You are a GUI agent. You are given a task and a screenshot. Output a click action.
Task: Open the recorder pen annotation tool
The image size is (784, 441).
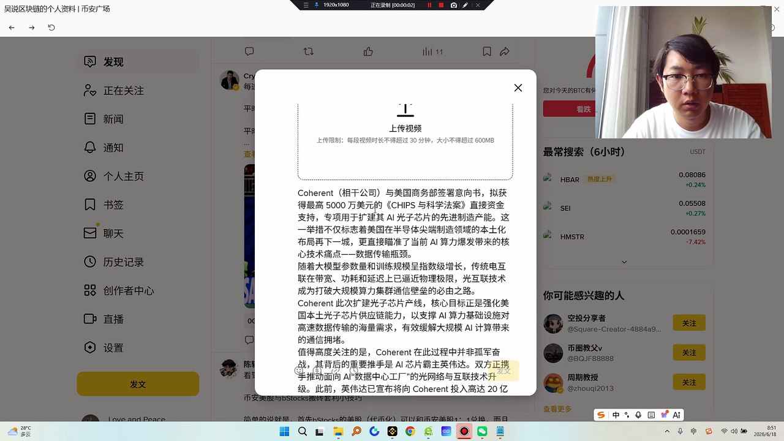pos(466,5)
